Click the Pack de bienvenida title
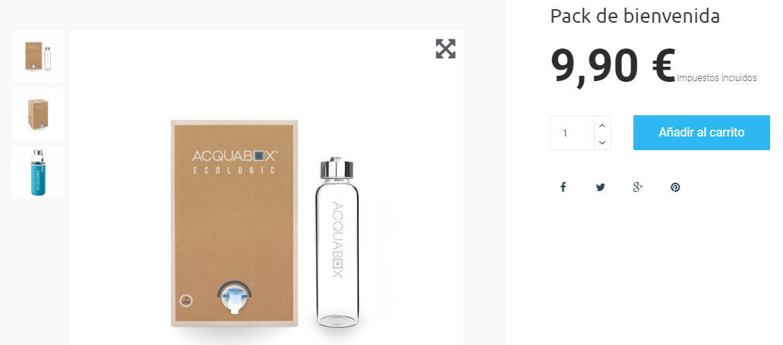This screenshot has width=783, height=345. pyautogui.click(x=635, y=17)
